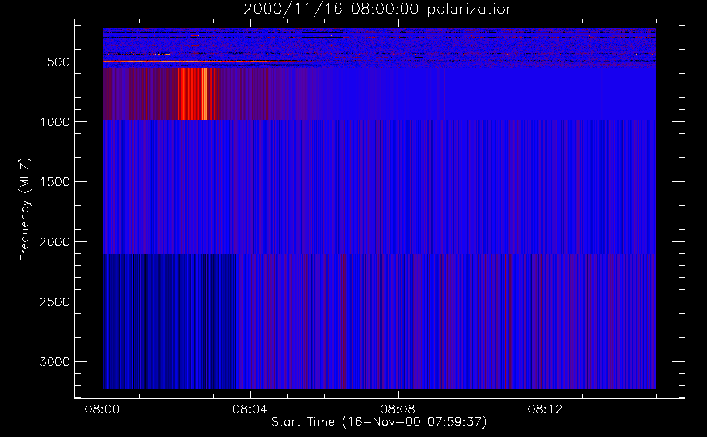This screenshot has height=437, width=707.
Task: Select the '1000' frequency axis label
Action: click(x=55, y=122)
